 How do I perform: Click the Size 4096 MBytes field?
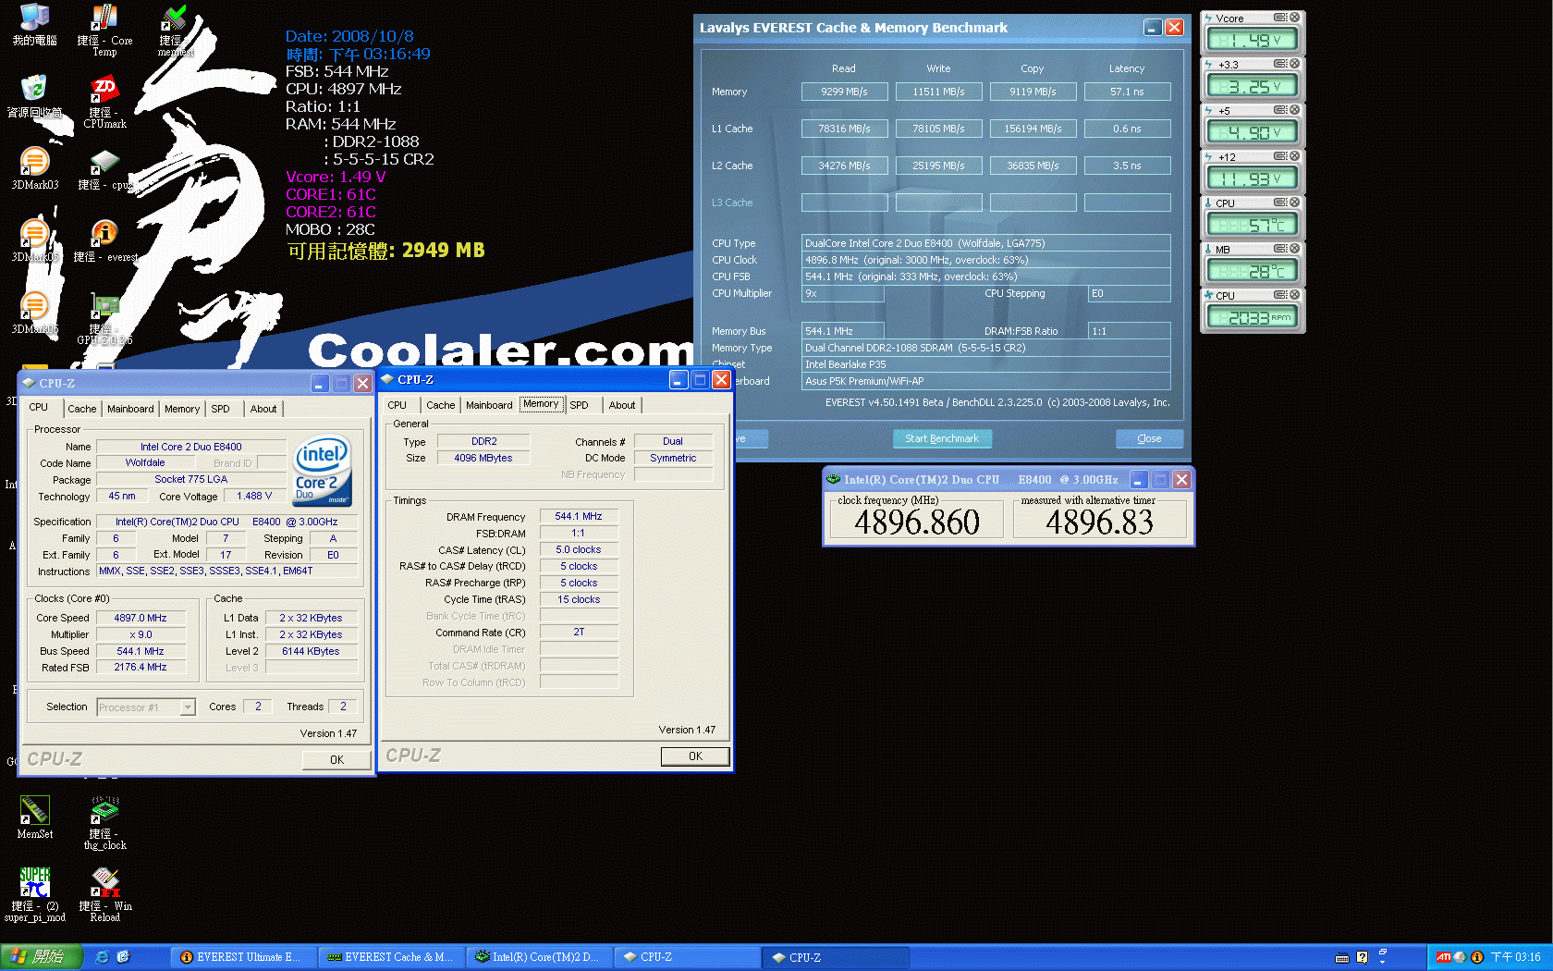(483, 458)
